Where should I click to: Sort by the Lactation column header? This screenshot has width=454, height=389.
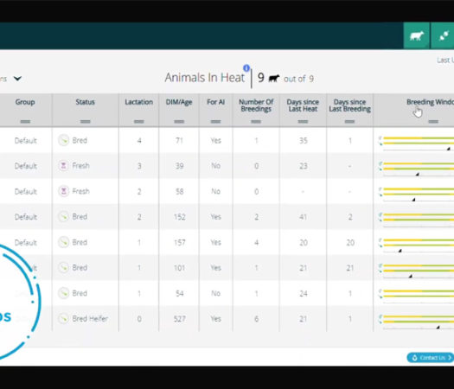138,102
